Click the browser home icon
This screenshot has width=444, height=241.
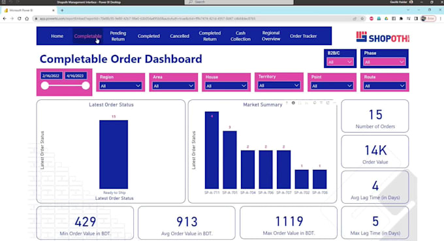[x=27, y=18]
